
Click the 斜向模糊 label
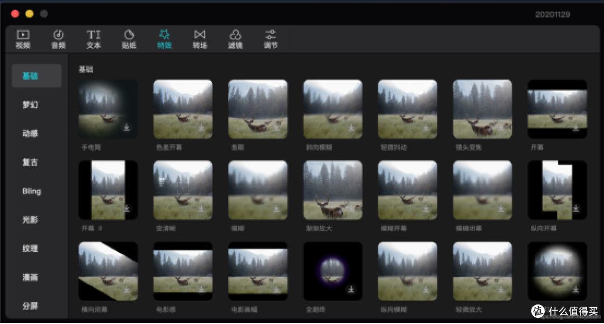(319, 147)
